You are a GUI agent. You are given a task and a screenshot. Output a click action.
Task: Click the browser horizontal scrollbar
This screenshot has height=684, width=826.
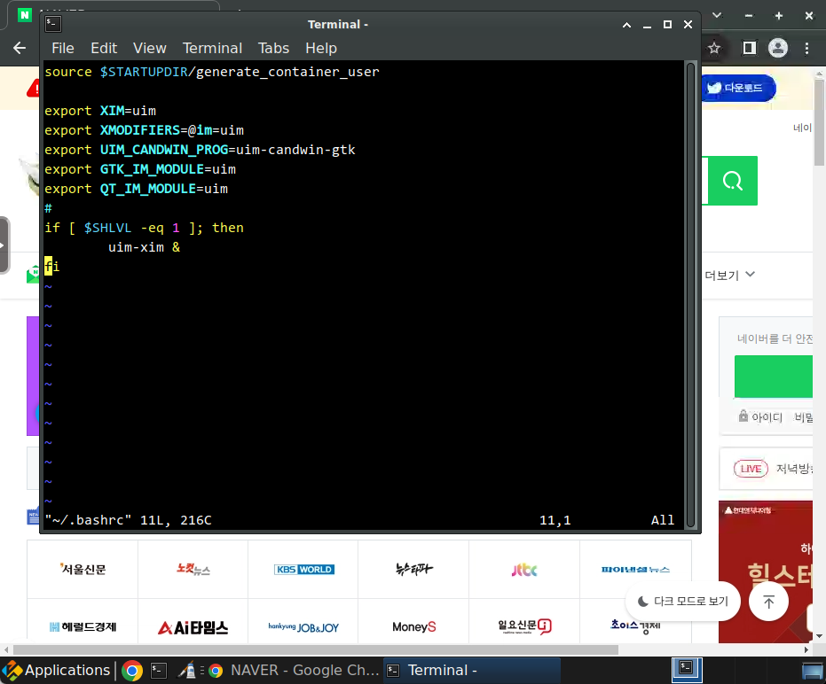tap(315, 649)
